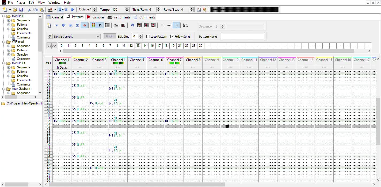Undo the last pattern edit
381x187 pixels.
pos(132,25)
